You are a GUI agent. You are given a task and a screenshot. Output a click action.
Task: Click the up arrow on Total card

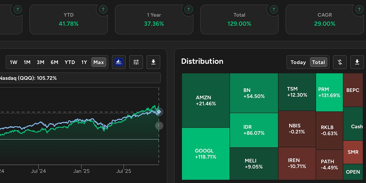tap(274, 9)
